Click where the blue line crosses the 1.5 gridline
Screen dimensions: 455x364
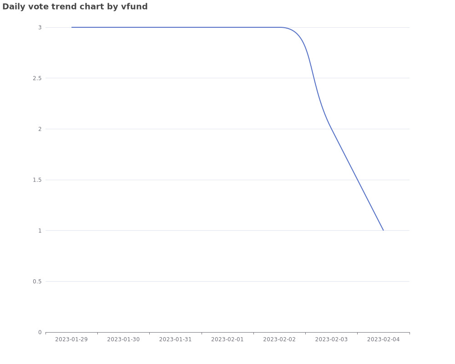(357, 180)
